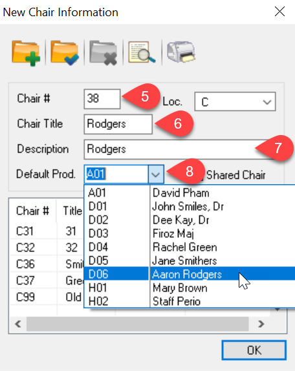Click the OK button
This screenshot has width=295, height=371.
254,350
